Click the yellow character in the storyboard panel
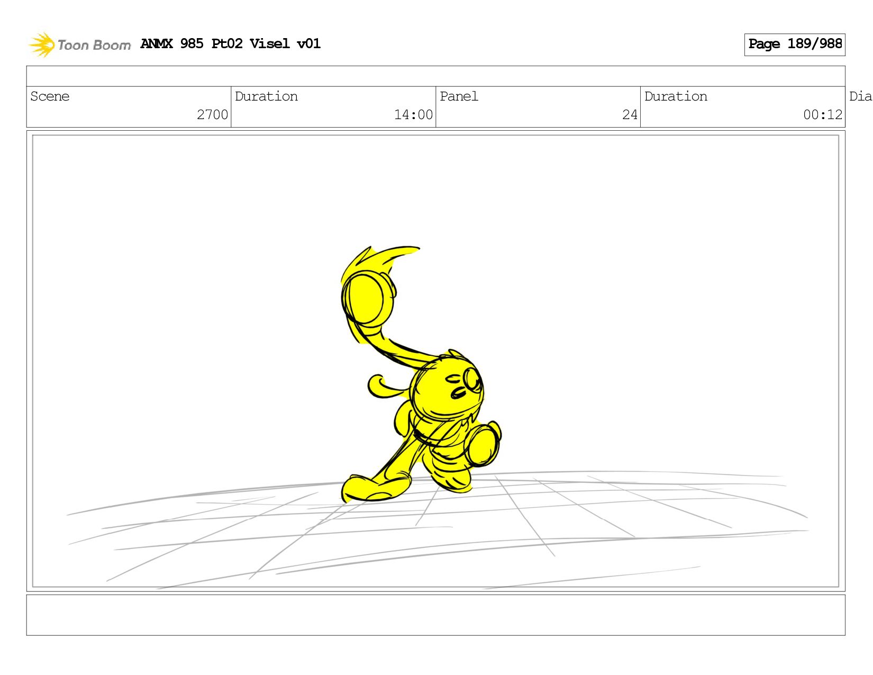This screenshot has width=873, height=675. [421, 375]
